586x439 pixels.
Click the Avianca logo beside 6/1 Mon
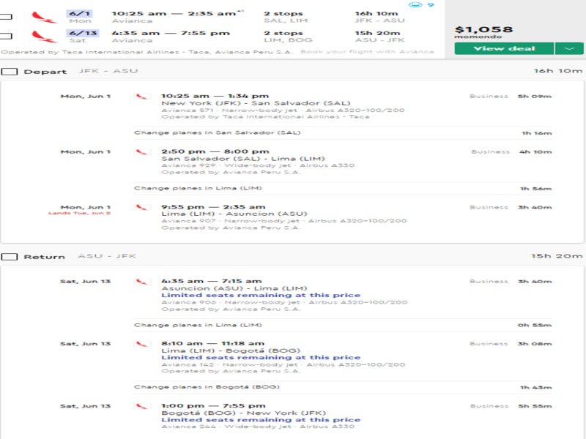(x=45, y=17)
